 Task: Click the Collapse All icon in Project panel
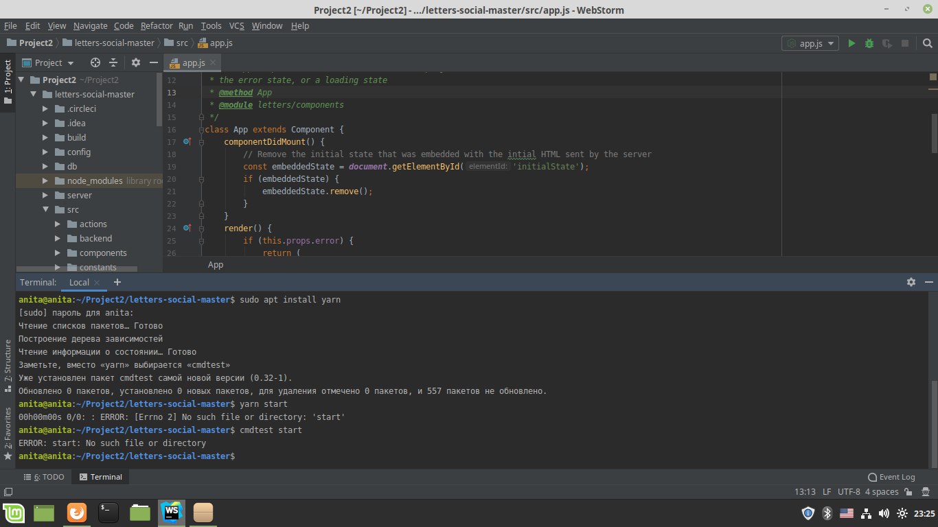pos(113,62)
